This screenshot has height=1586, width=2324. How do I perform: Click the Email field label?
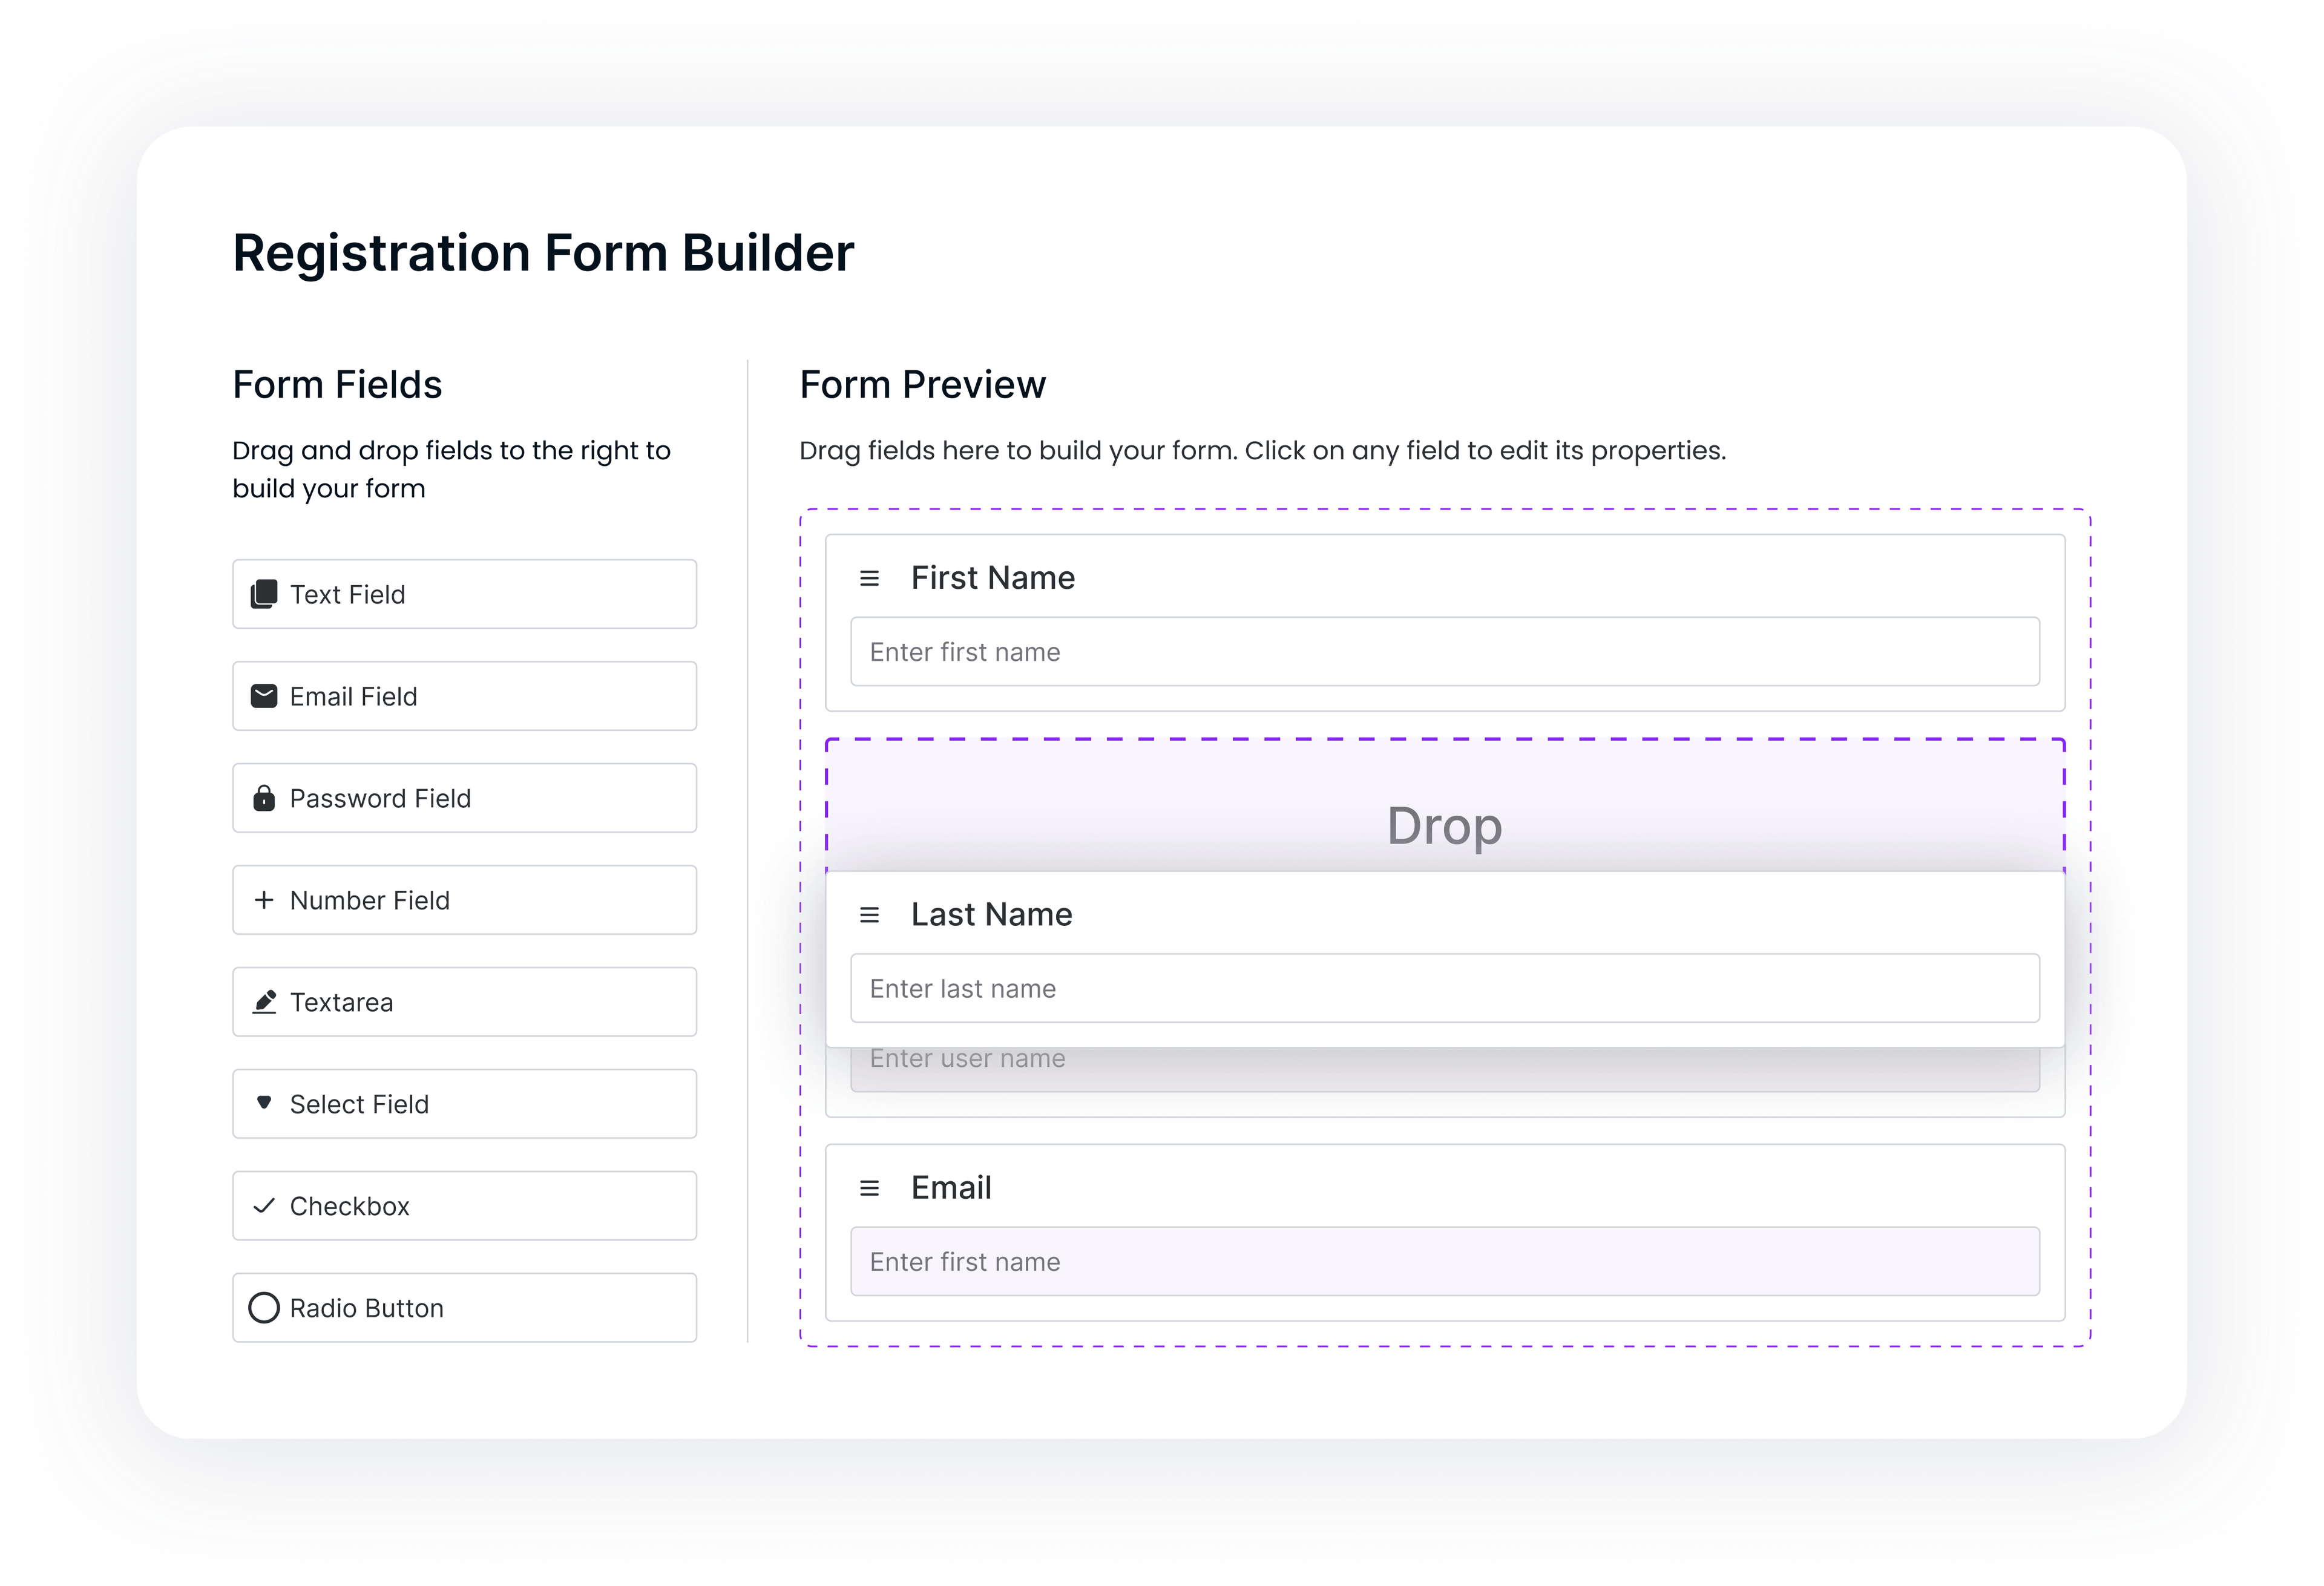coord(950,1188)
